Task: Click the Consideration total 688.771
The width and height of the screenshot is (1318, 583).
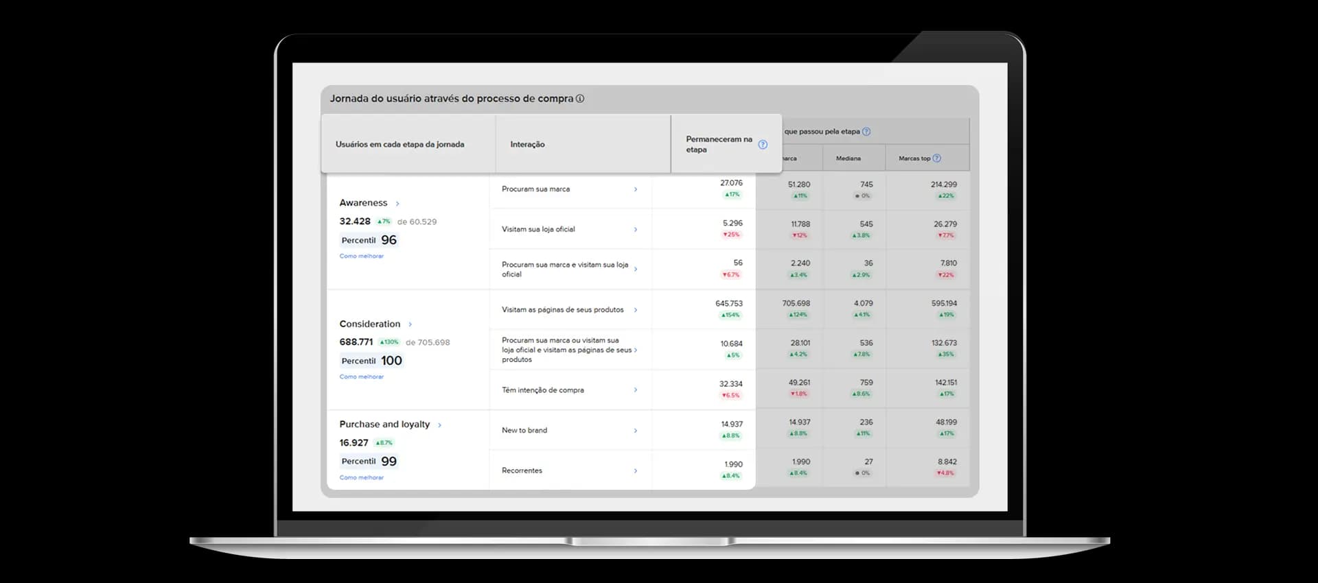Action: [x=356, y=342]
